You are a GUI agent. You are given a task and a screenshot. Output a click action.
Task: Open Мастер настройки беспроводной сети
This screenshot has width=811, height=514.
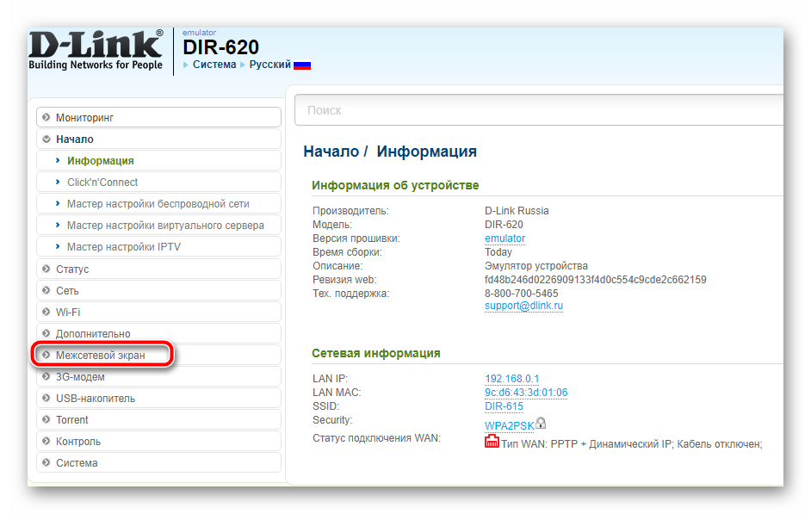(158, 203)
